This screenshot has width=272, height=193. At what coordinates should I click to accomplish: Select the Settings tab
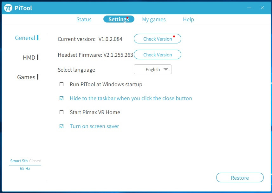[119, 19]
